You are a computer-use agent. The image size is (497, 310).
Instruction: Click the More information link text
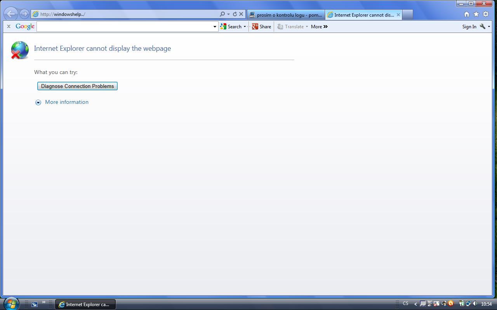click(x=67, y=102)
